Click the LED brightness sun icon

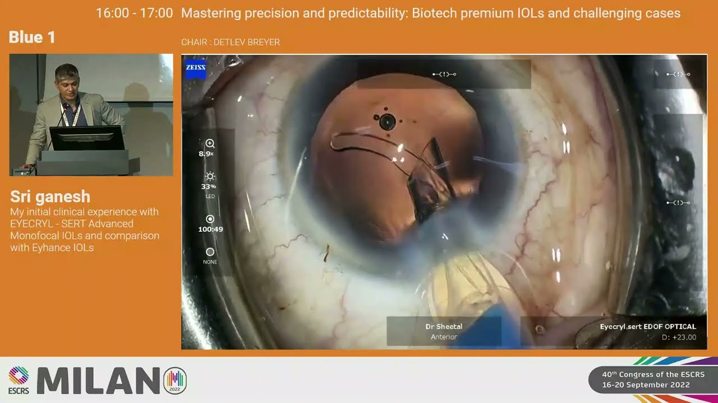(210, 176)
